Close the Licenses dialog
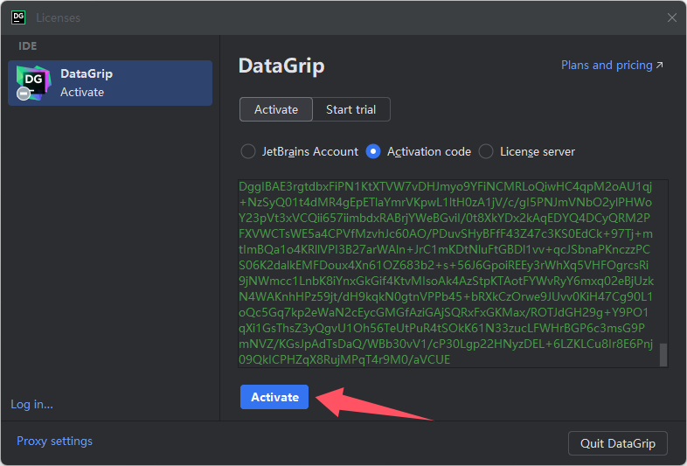The height and width of the screenshot is (466, 687). click(671, 17)
